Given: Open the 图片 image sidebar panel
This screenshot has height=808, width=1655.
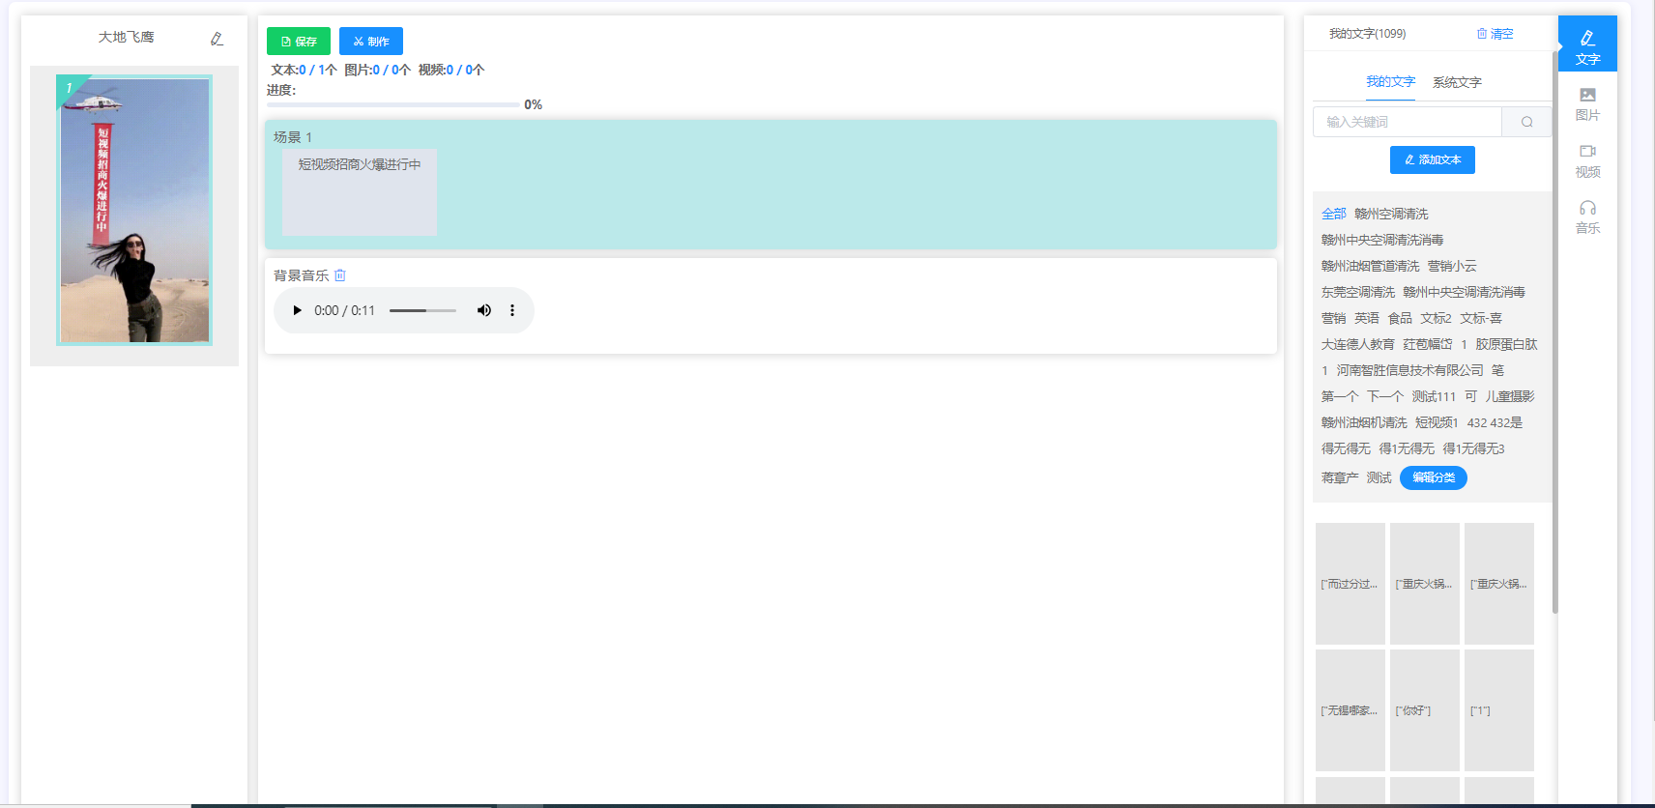Looking at the screenshot, I should [1586, 103].
